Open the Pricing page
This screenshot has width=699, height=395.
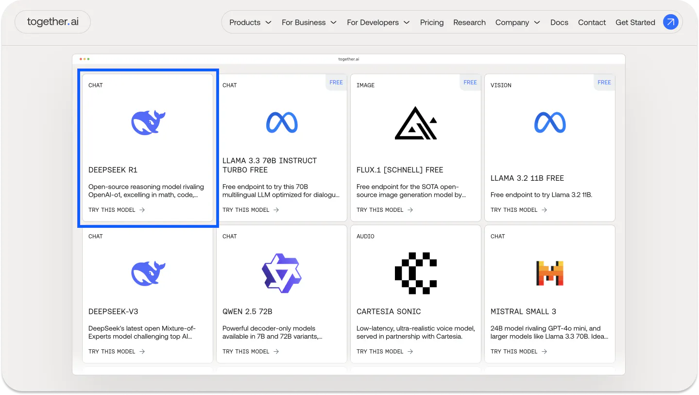coord(432,22)
